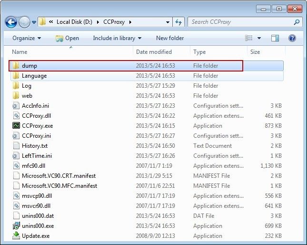Viewport: 307px width, 245px height.
Task: Select the AccInfo.ini file icon
Action: [16, 106]
